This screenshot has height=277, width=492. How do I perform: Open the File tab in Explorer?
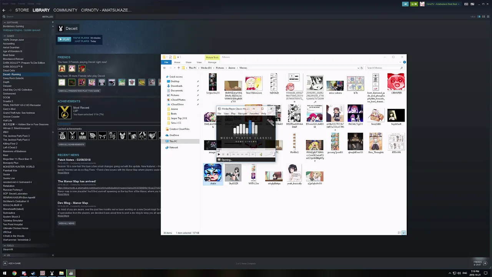[x=166, y=62]
